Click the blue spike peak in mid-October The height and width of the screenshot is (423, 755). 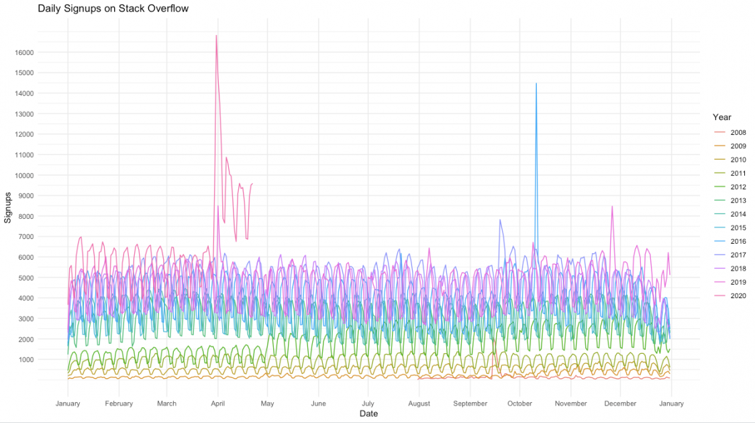click(536, 84)
